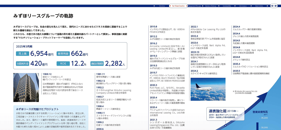281x130 pixels.
Task: Select the 連結従業員数 label badge
Action: (x=97, y=64)
